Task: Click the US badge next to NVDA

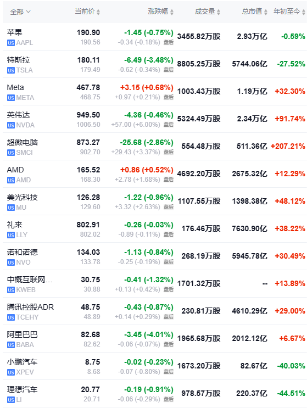Action: pos(11,125)
